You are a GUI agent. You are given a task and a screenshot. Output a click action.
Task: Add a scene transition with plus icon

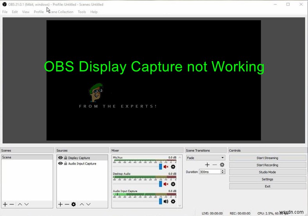(207, 165)
